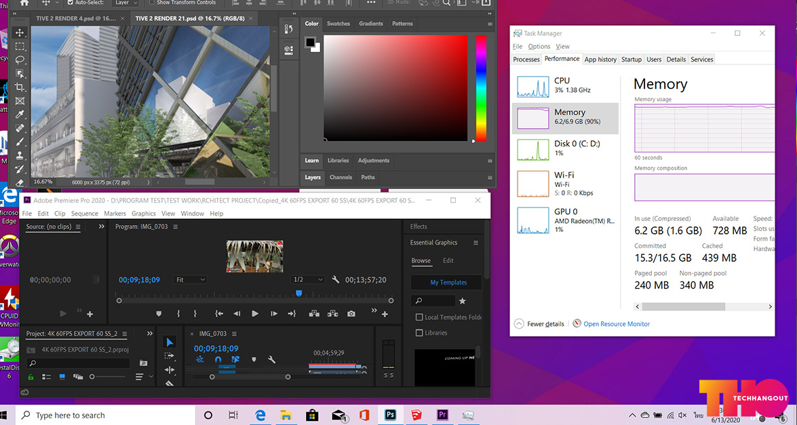Select the Premiere Selection arrow tool
The width and height of the screenshot is (797, 425).
coord(170,342)
